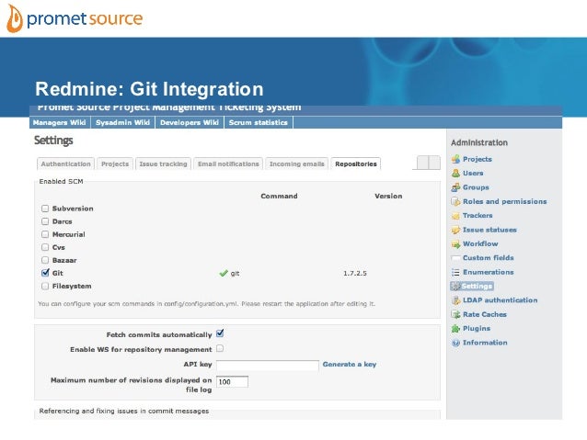Switch to the Authentication tab
Viewport: 587px width, 440px height.
65,164
